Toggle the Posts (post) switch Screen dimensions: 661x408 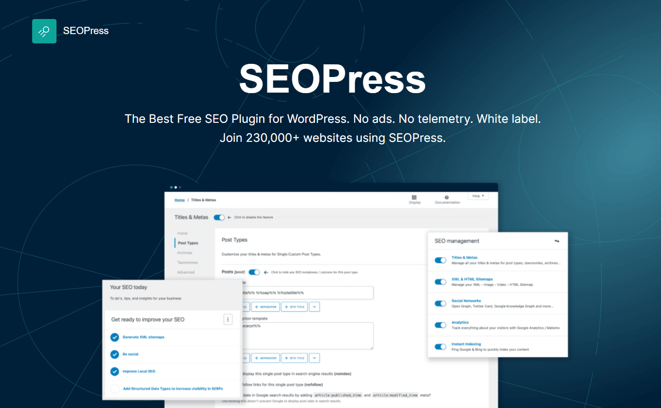click(254, 272)
